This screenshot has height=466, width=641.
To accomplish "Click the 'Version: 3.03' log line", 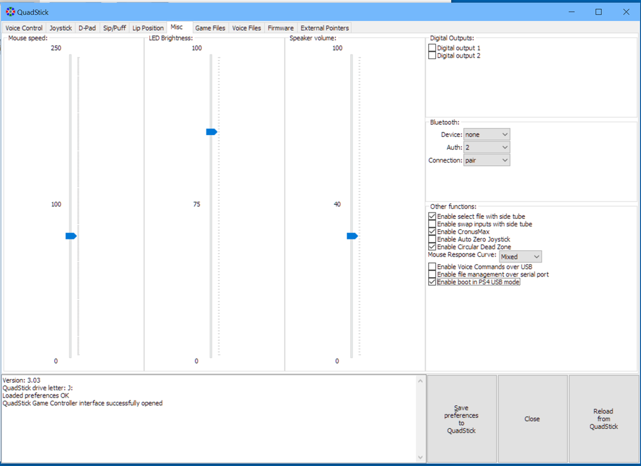I will 22,380.
